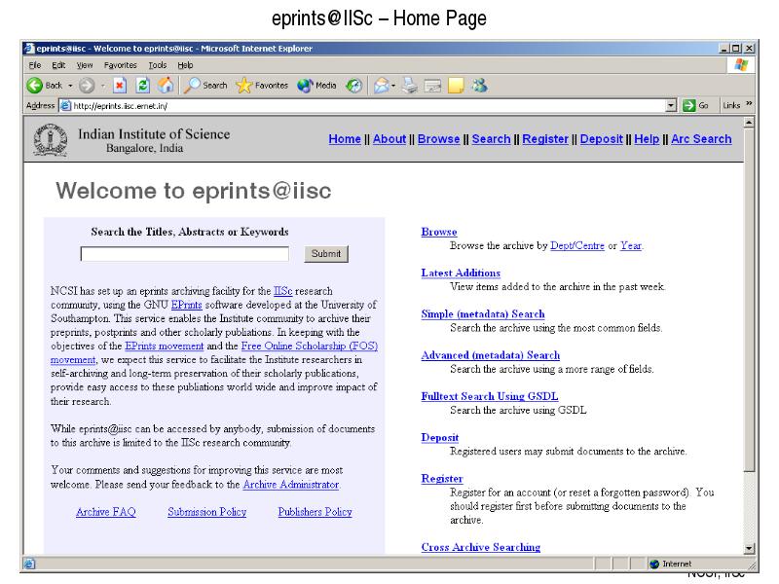
Task: Click the IISc emblem logo on the page
Action: pos(51,140)
